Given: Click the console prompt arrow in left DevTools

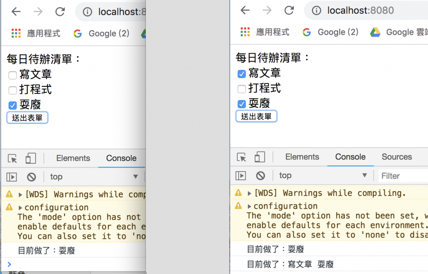Looking at the screenshot, I should coord(9,264).
